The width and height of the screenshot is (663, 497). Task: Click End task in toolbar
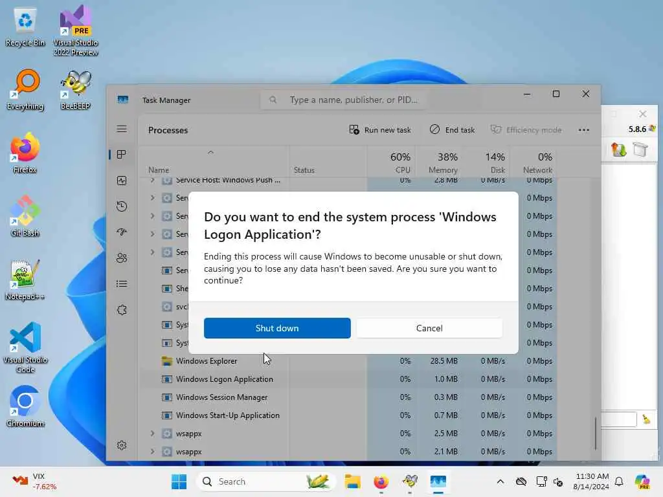pos(452,129)
